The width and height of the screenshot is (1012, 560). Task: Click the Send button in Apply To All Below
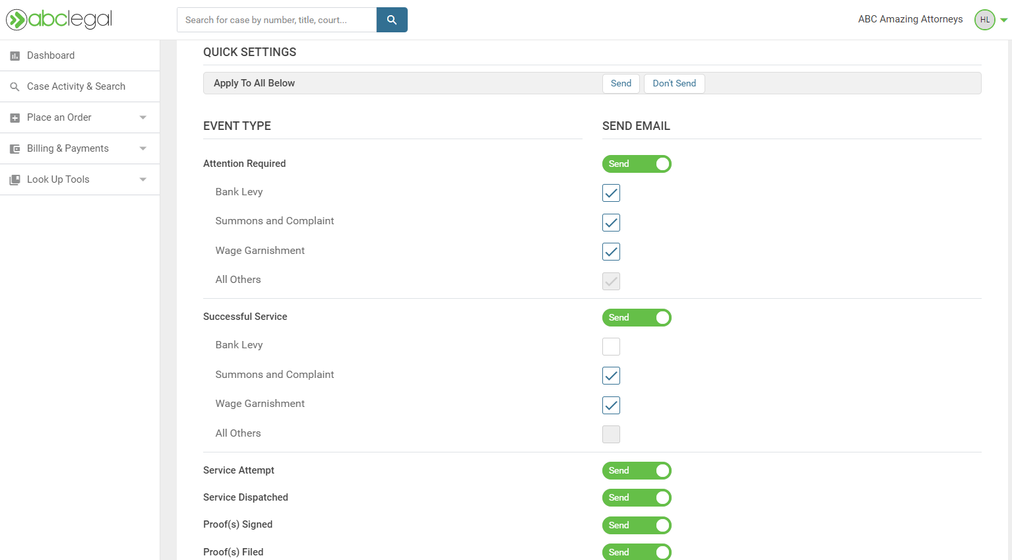coord(620,83)
